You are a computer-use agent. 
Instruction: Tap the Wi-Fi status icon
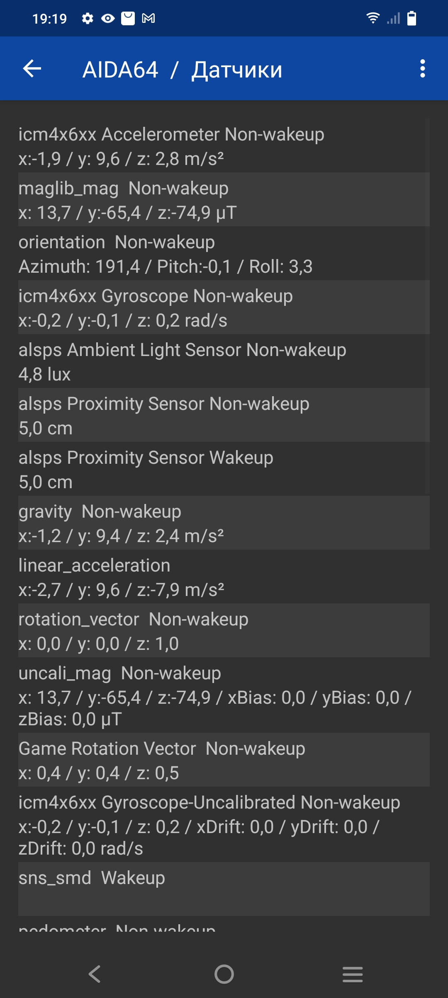[x=373, y=18]
